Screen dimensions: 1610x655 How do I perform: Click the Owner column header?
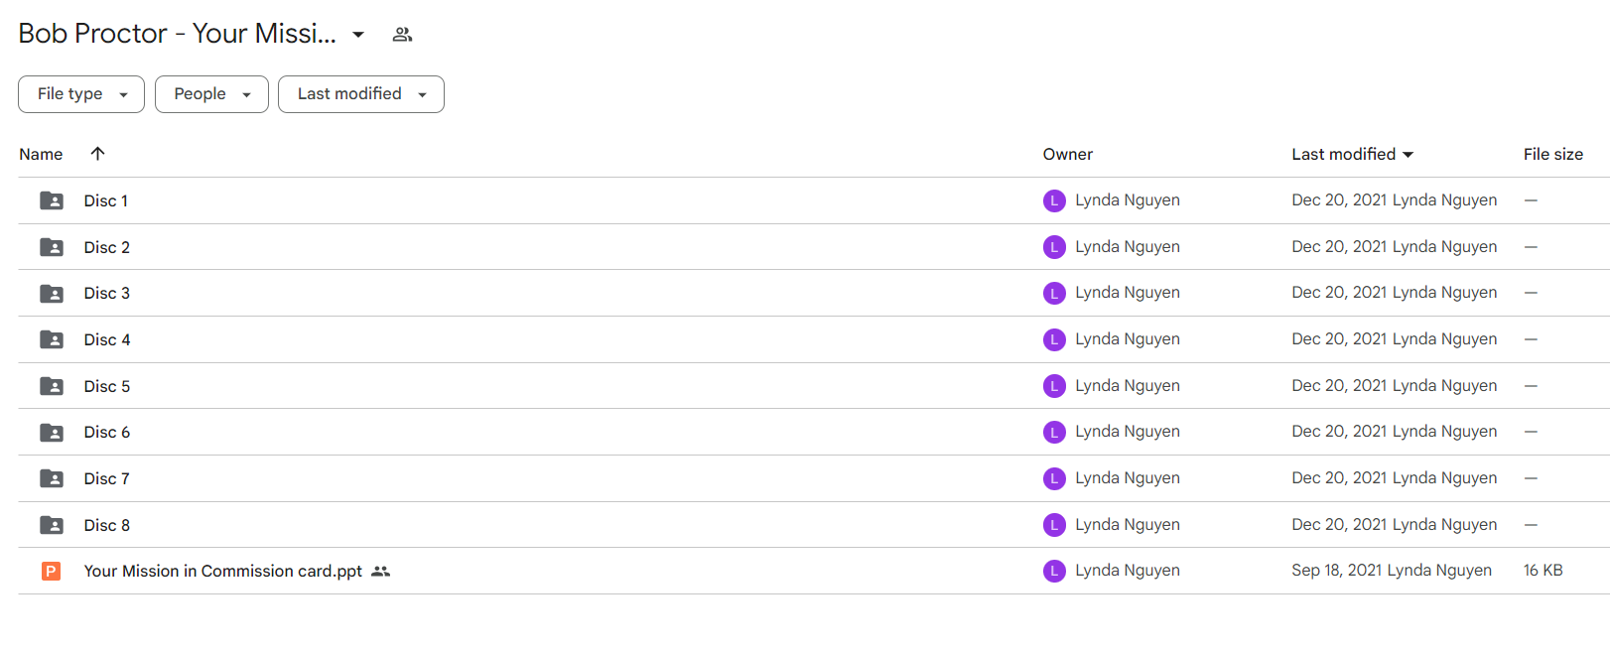point(1068,154)
